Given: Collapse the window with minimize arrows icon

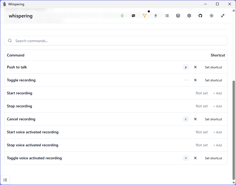Looking at the screenshot, I should tap(223, 16).
